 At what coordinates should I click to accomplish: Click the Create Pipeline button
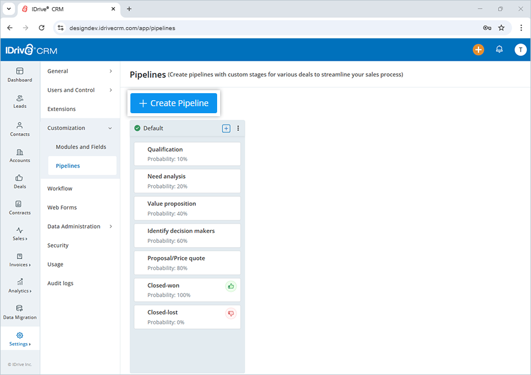(x=173, y=103)
